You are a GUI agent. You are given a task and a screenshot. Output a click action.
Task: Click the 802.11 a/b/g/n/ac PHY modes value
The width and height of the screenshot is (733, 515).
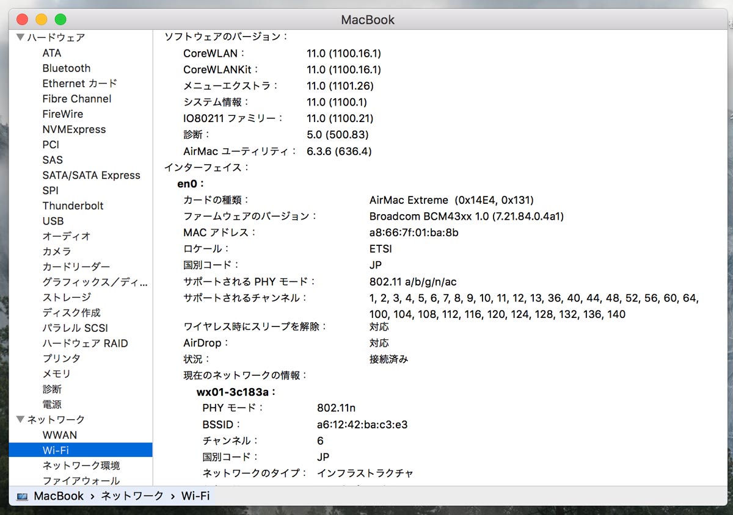[413, 282]
